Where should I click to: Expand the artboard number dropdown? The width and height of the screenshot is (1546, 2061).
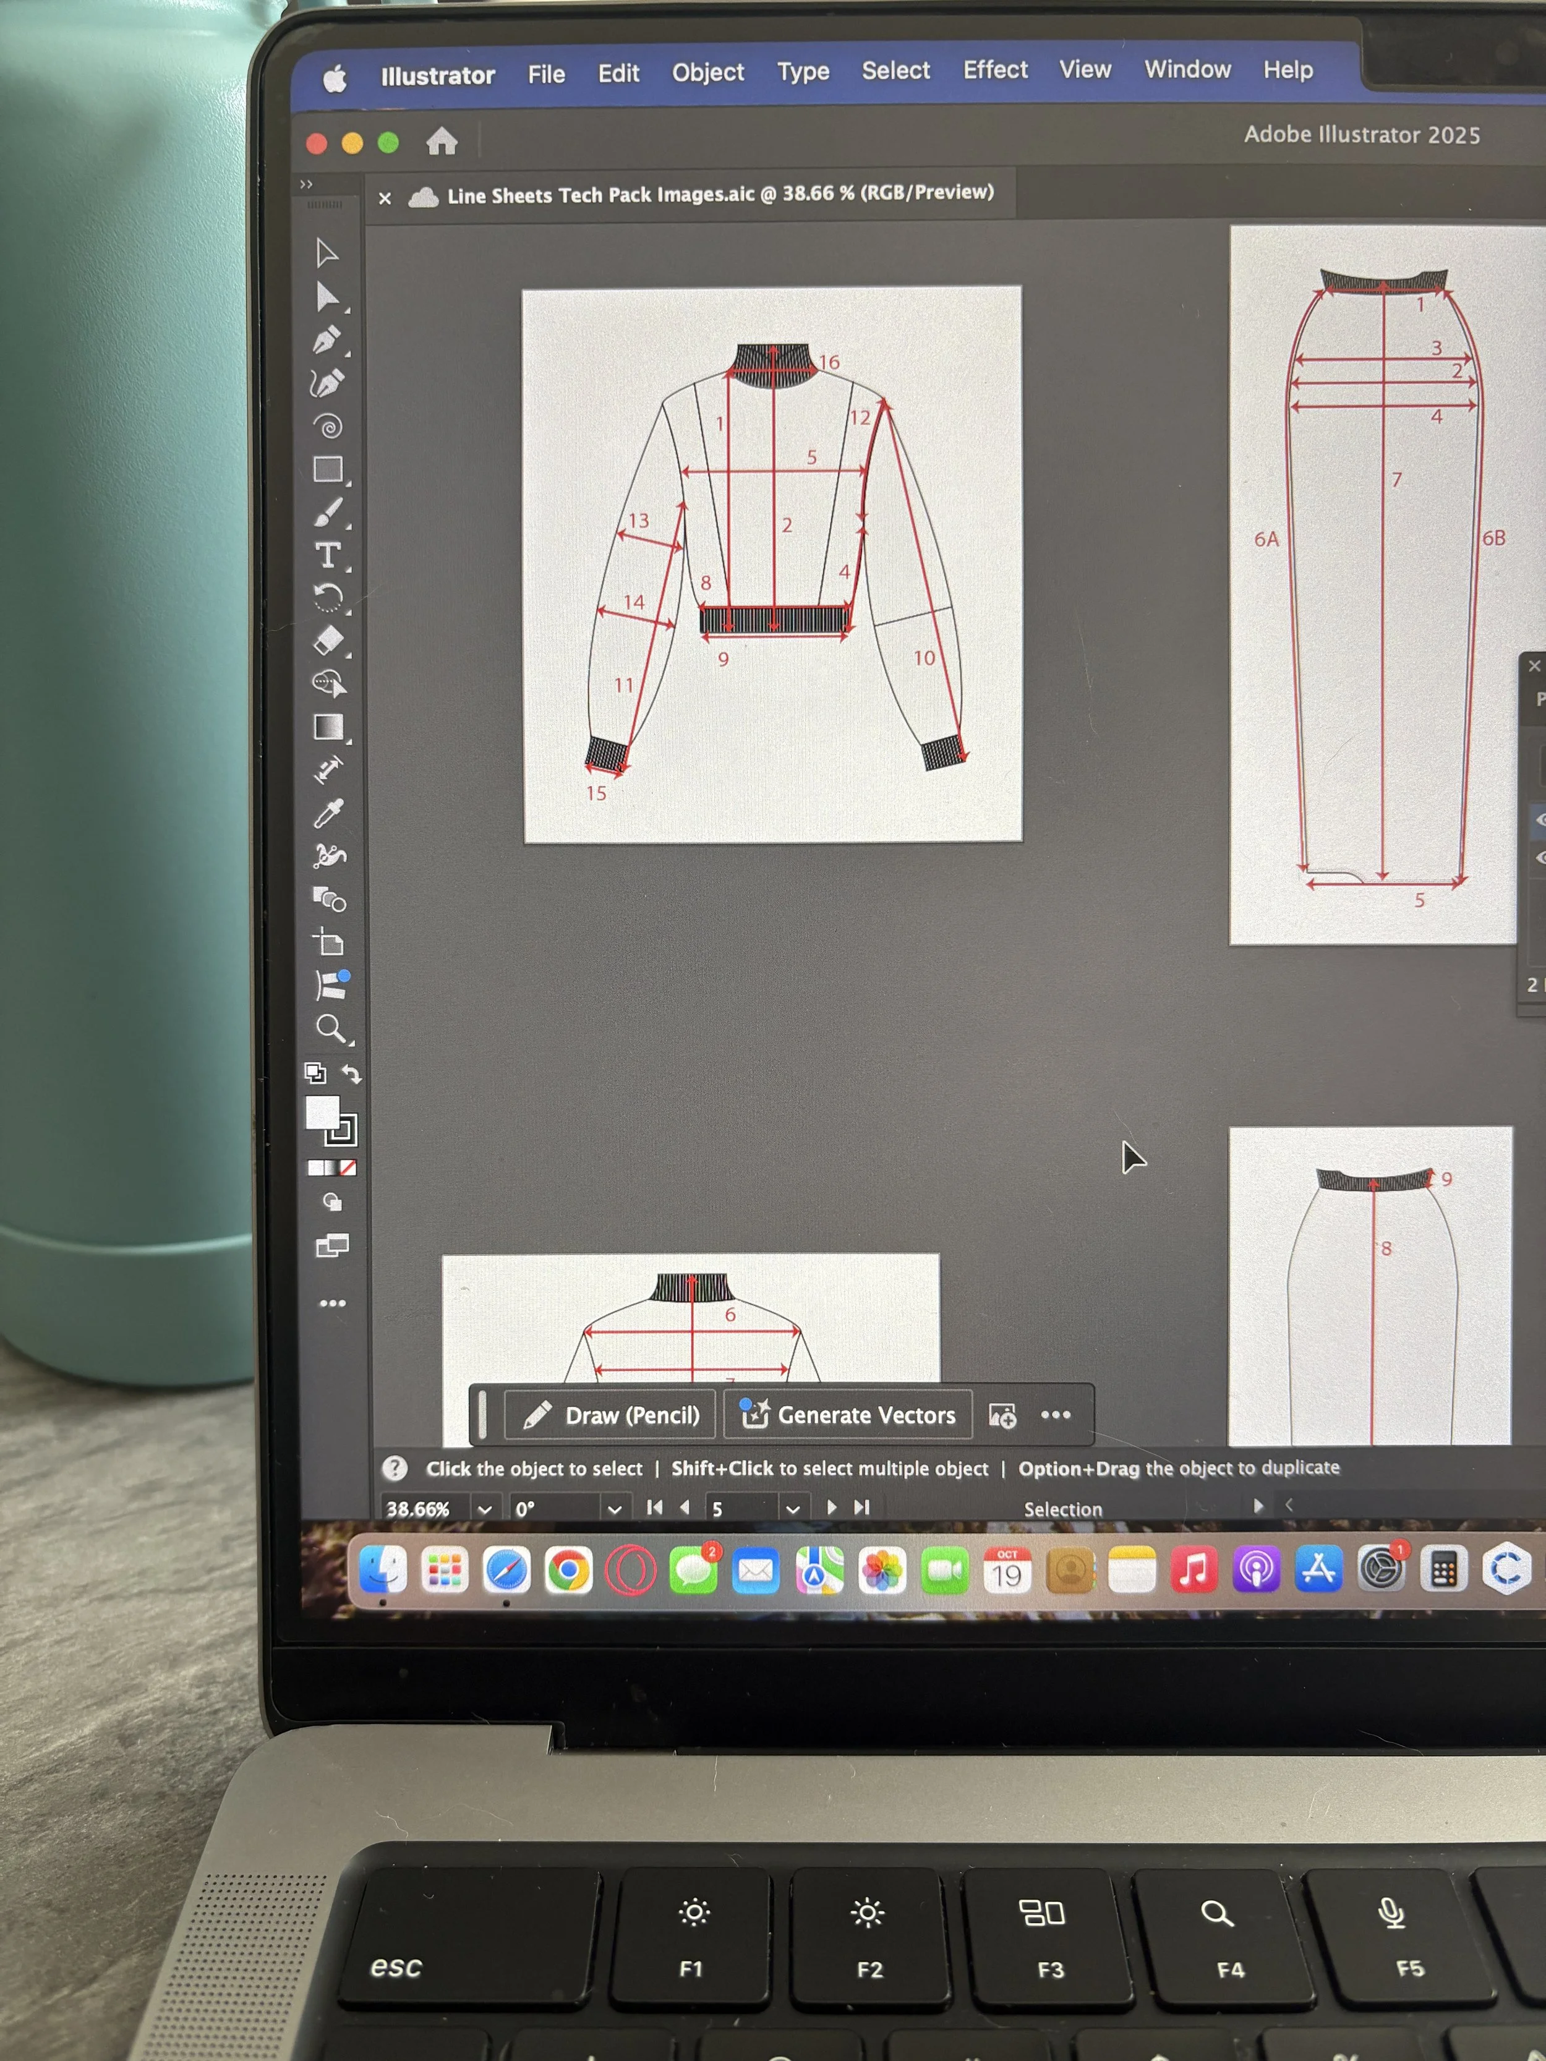coord(792,1508)
